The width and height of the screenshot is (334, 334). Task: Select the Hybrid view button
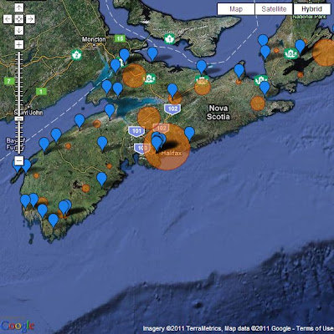[x=311, y=9]
